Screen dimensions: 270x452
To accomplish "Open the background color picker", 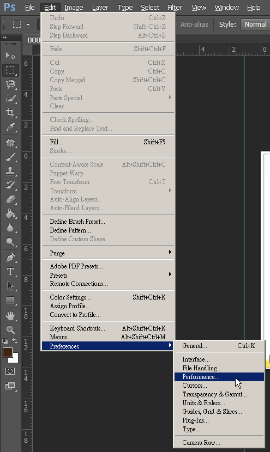I will pyautogui.click(x=15, y=359).
